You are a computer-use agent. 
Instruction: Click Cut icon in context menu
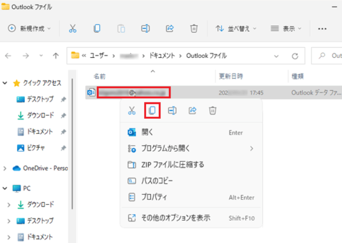pyautogui.click(x=132, y=111)
